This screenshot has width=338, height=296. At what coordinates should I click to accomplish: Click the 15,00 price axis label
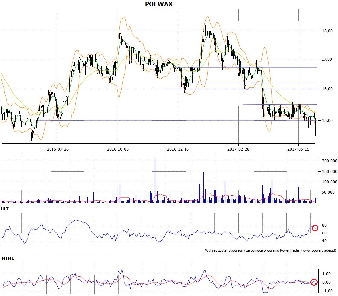click(x=327, y=121)
